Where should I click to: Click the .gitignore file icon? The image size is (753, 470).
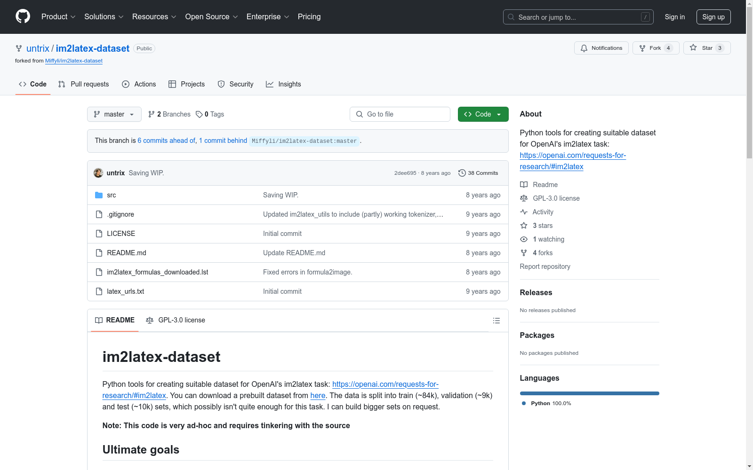(99, 214)
